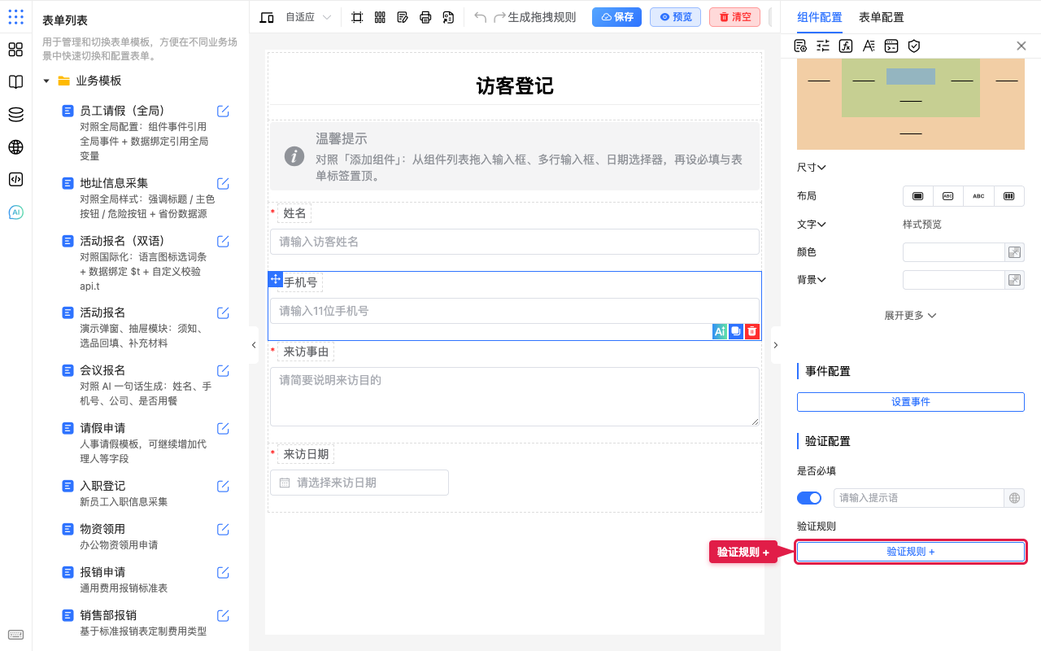Open the apps grid icon in left sidebar

pos(15,17)
